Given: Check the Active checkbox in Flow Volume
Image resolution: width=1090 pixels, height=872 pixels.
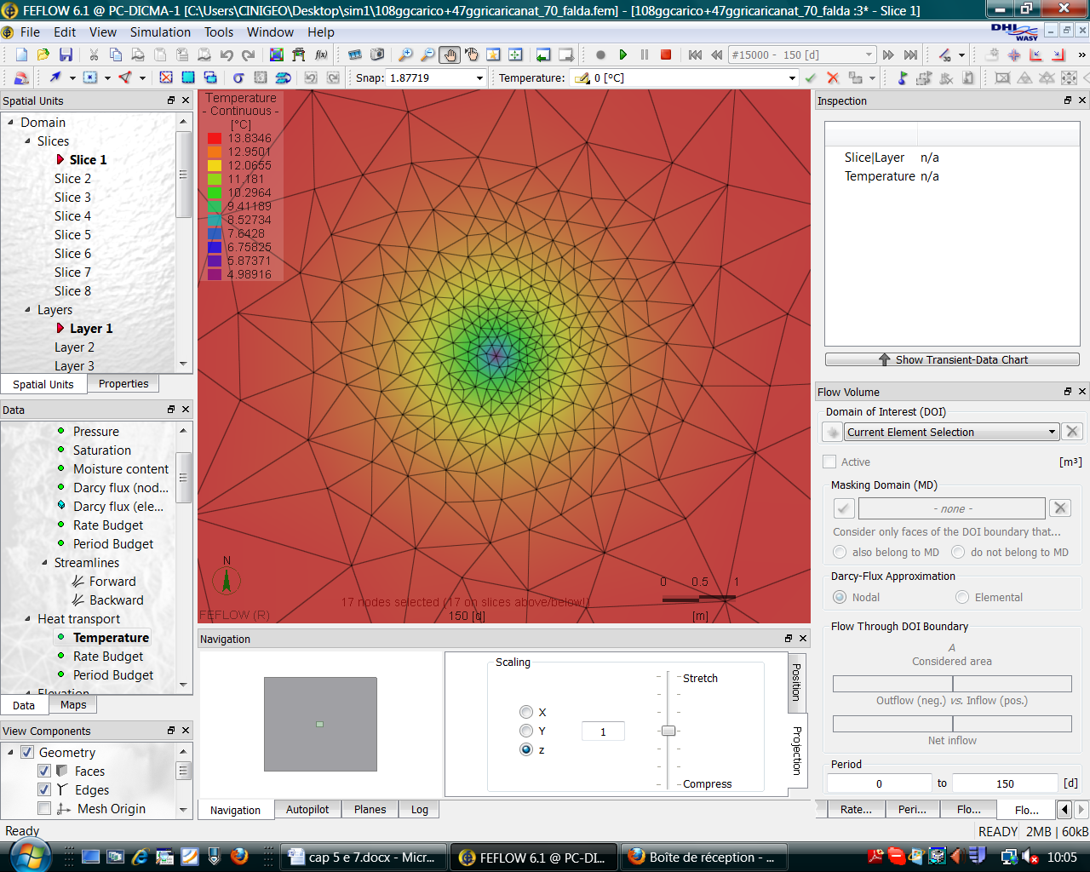Looking at the screenshot, I should [x=829, y=462].
